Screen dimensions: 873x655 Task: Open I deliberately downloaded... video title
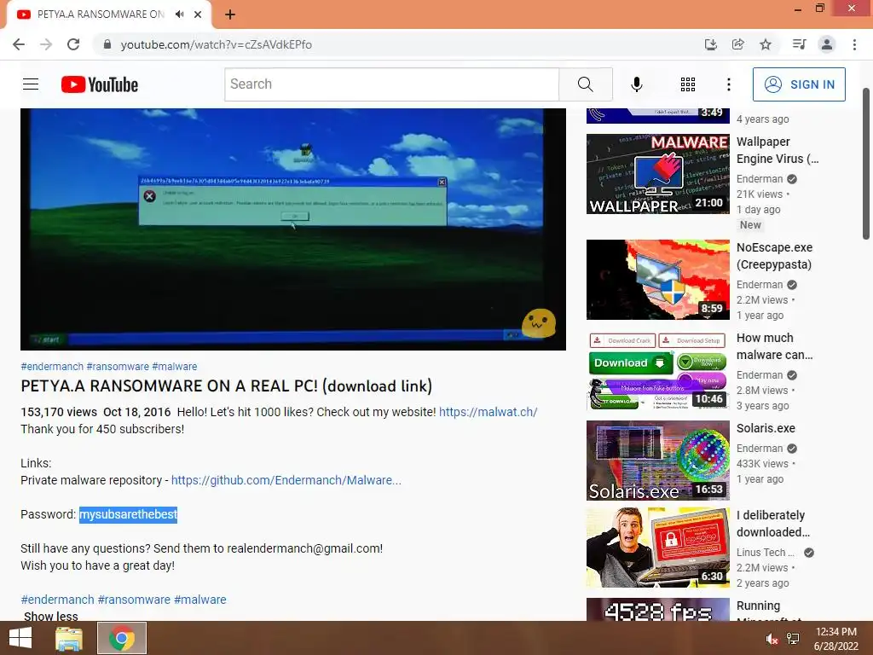click(x=772, y=524)
